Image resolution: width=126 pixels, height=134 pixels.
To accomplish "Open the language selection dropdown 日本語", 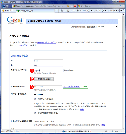I will click(107, 27).
